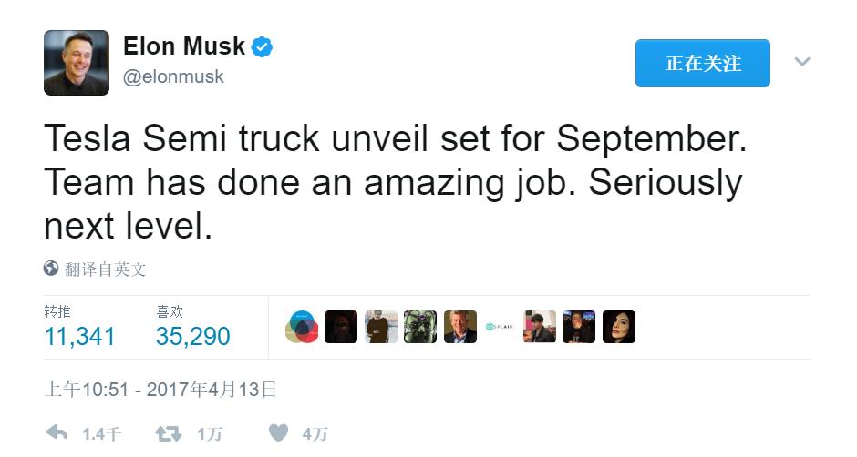This screenshot has width=857, height=457.
Task: Click the 翻译自英文 translate link
Action: point(105,269)
